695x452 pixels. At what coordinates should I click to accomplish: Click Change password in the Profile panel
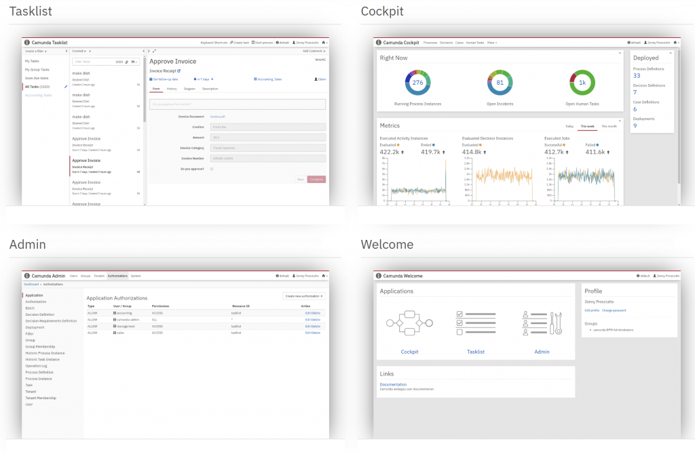(614, 310)
